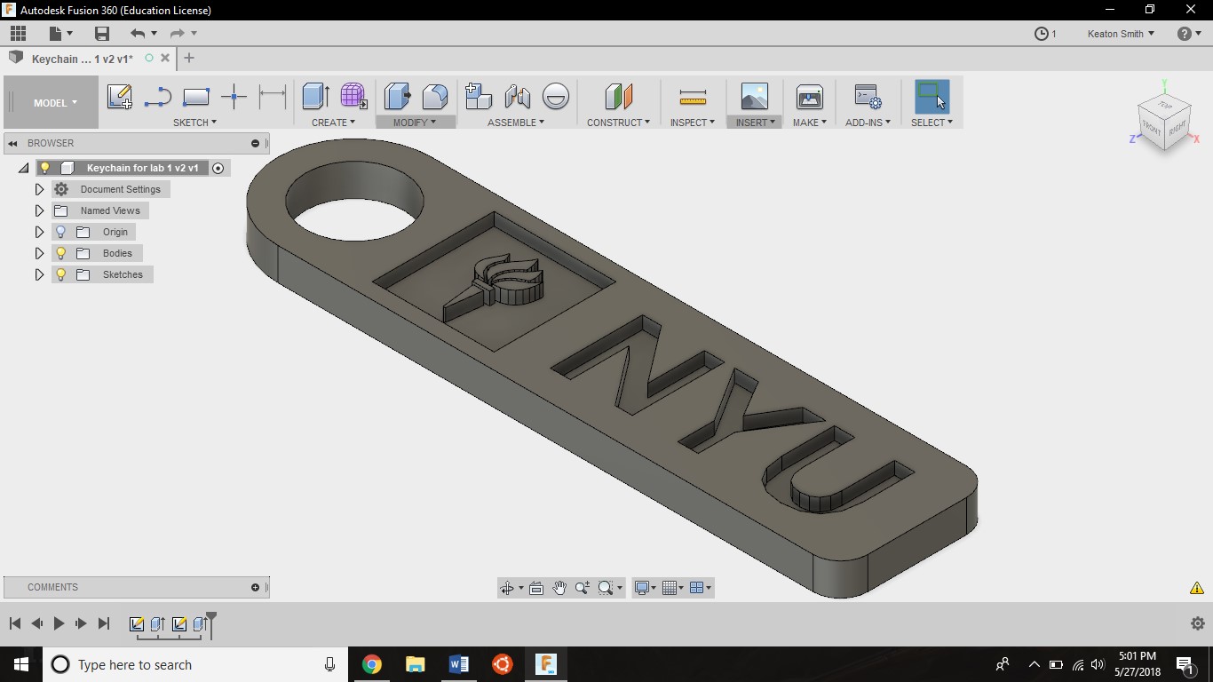The width and height of the screenshot is (1213, 682).
Task: Click the Look At tool
Action: point(536,588)
